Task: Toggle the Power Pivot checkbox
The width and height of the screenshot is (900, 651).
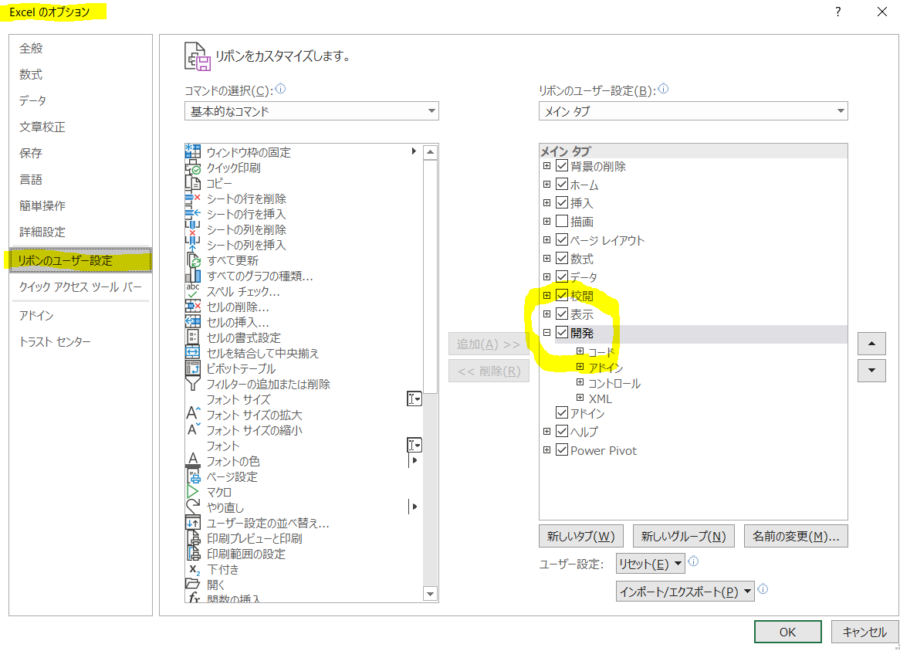Action: pyautogui.click(x=562, y=450)
